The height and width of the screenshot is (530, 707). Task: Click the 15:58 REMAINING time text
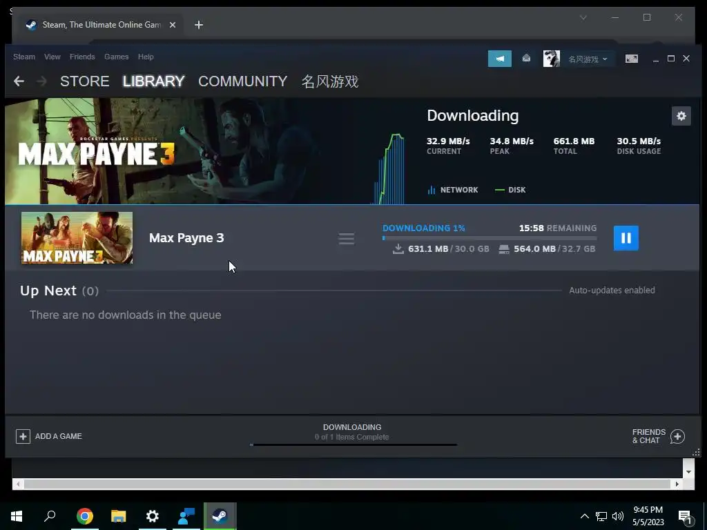pos(558,228)
